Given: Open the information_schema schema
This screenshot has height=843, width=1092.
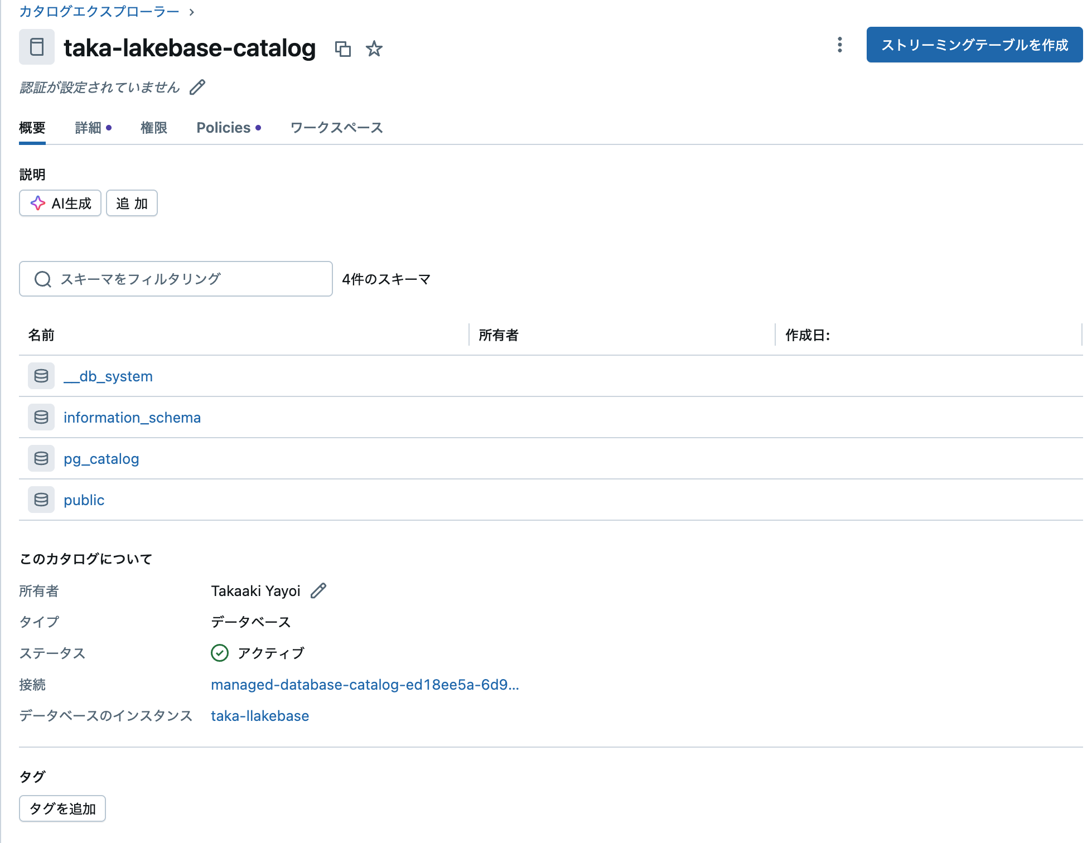Looking at the screenshot, I should point(132,417).
